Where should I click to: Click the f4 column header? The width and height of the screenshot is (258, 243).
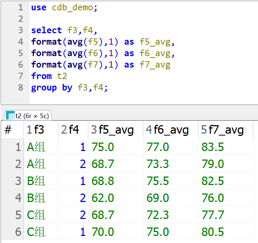coord(74,130)
